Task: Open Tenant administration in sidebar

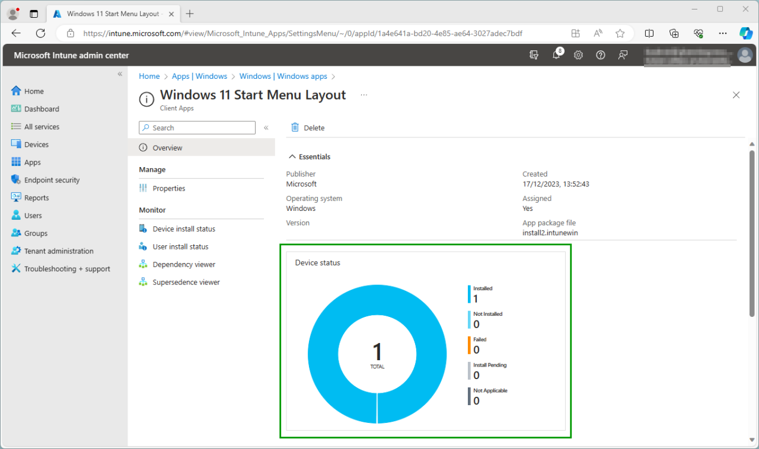Action: (59, 251)
